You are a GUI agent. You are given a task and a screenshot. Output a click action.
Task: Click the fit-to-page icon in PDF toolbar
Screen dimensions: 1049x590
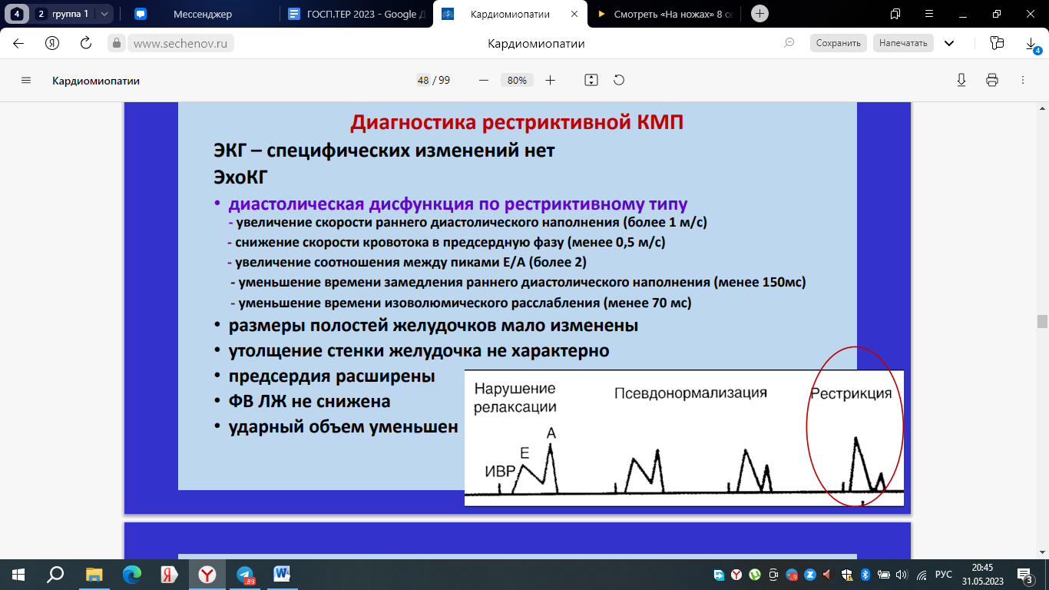(x=591, y=80)
